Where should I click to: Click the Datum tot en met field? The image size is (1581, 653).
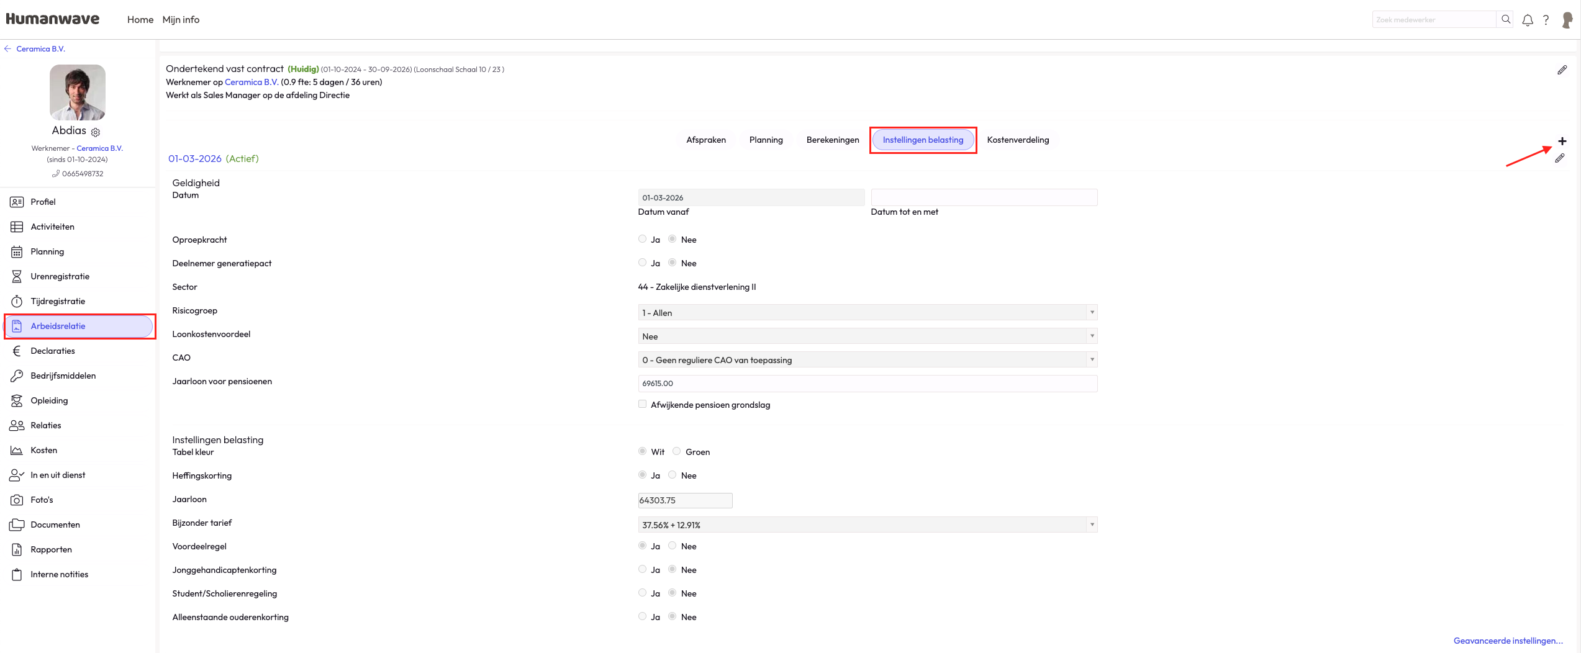[x=983, y=197]
